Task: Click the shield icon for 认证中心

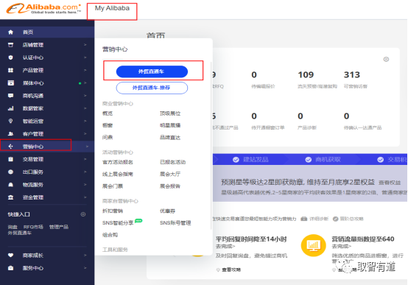Action: (10, 57)
